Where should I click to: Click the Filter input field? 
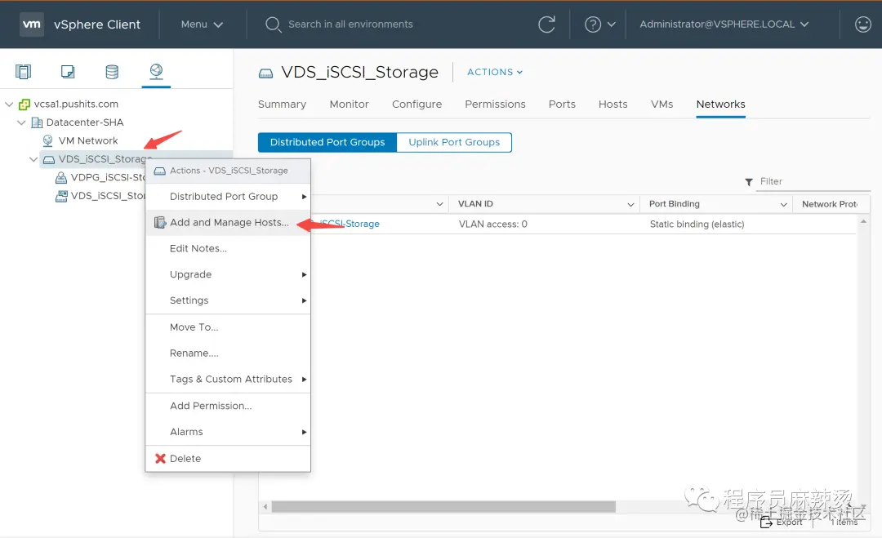[814, 181]
